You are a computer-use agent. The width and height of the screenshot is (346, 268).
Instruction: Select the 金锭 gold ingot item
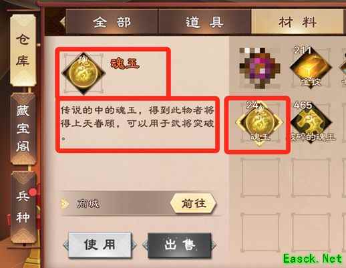coord(311,68)
